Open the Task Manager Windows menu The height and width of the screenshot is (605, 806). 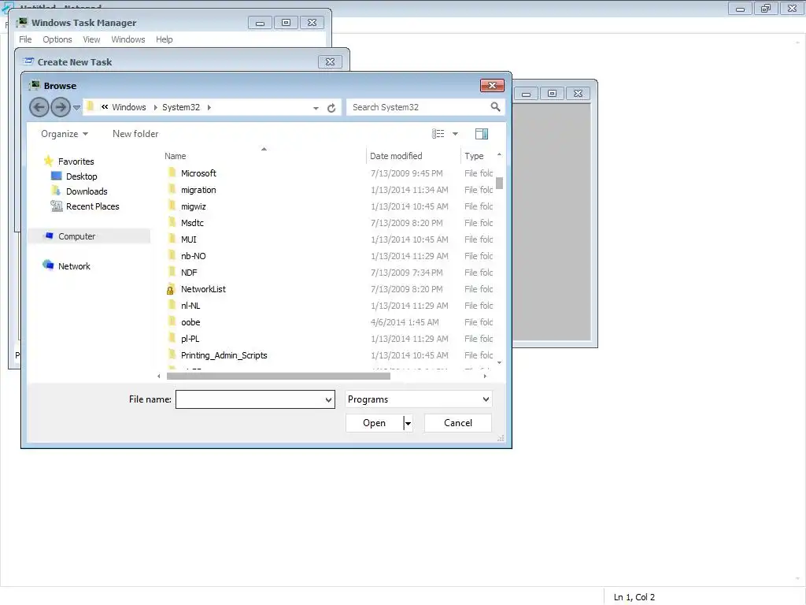pos(128,39)
